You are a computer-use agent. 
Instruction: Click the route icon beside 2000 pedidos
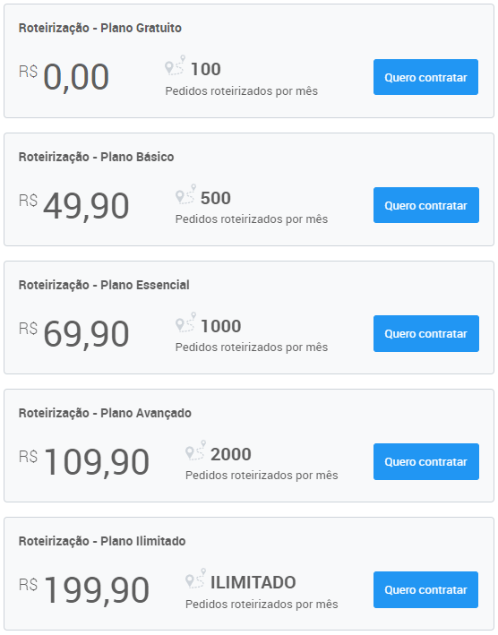tap(195, 450)
